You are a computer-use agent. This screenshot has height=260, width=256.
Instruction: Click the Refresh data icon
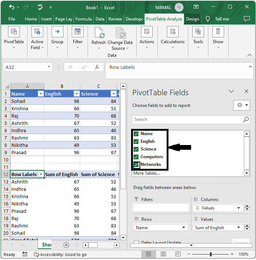(x=99, y=33)
